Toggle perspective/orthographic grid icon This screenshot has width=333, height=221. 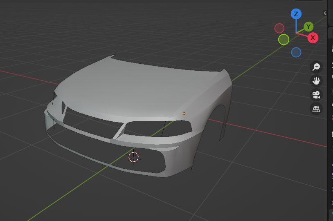pyautogui.click(x=316, y=109)
